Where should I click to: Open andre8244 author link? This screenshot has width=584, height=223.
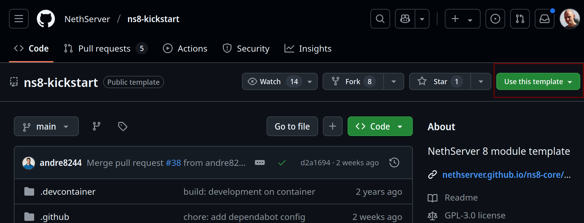[61, 163]
